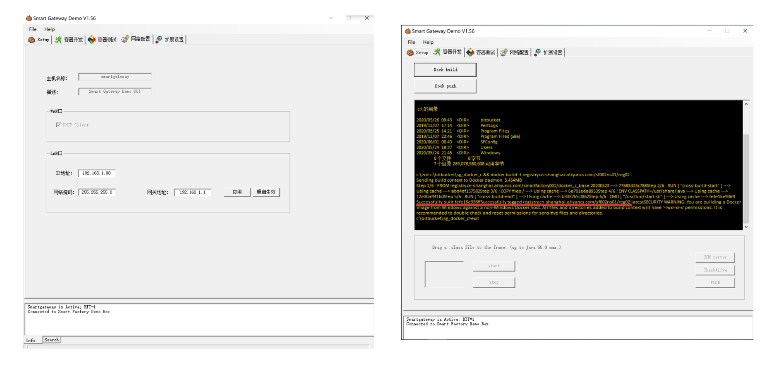Click the 重启生效 button
775x368 pixels.
click(266, 192)
